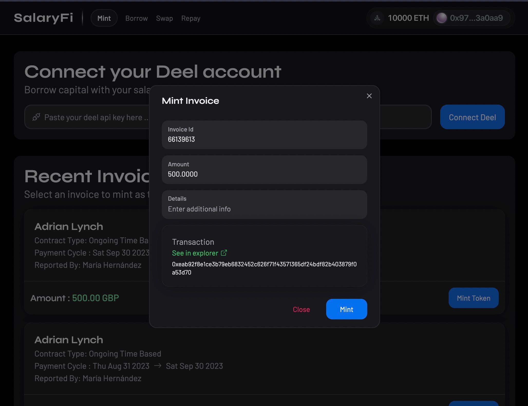
Task: Click the Connect Deel button
Action: point(472,117)
